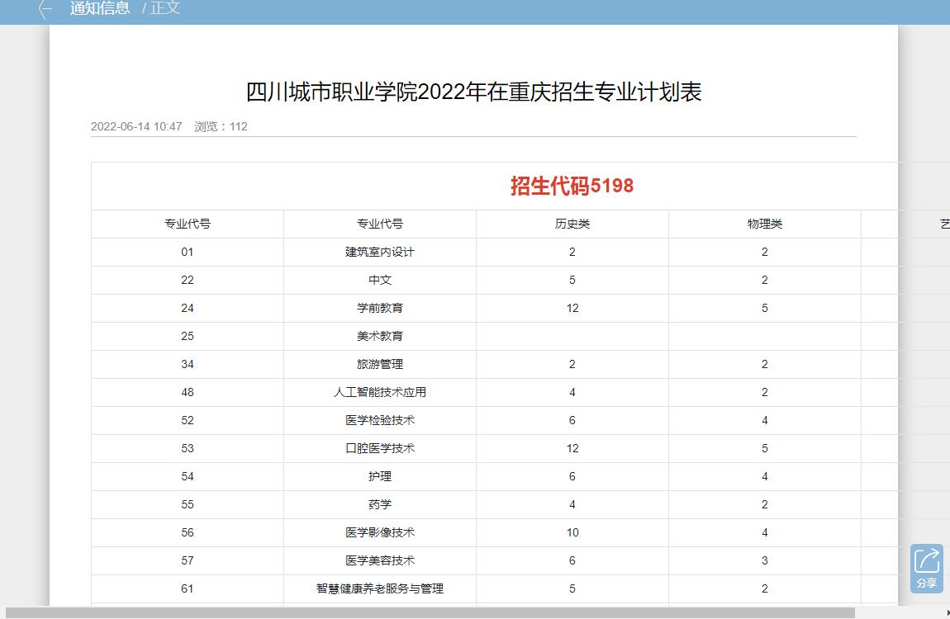Click the 美术教育 cell
Viewport: 950px width, 619px height.
click(380, 336)
